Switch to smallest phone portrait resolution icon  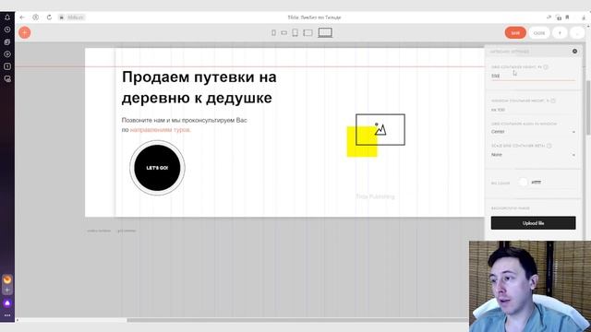tap(273, 33)
